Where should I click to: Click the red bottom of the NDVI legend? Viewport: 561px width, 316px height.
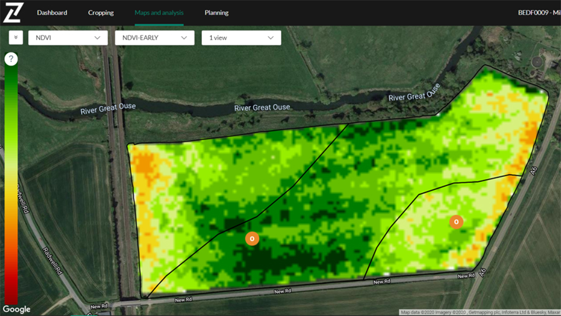pos(11,293)
